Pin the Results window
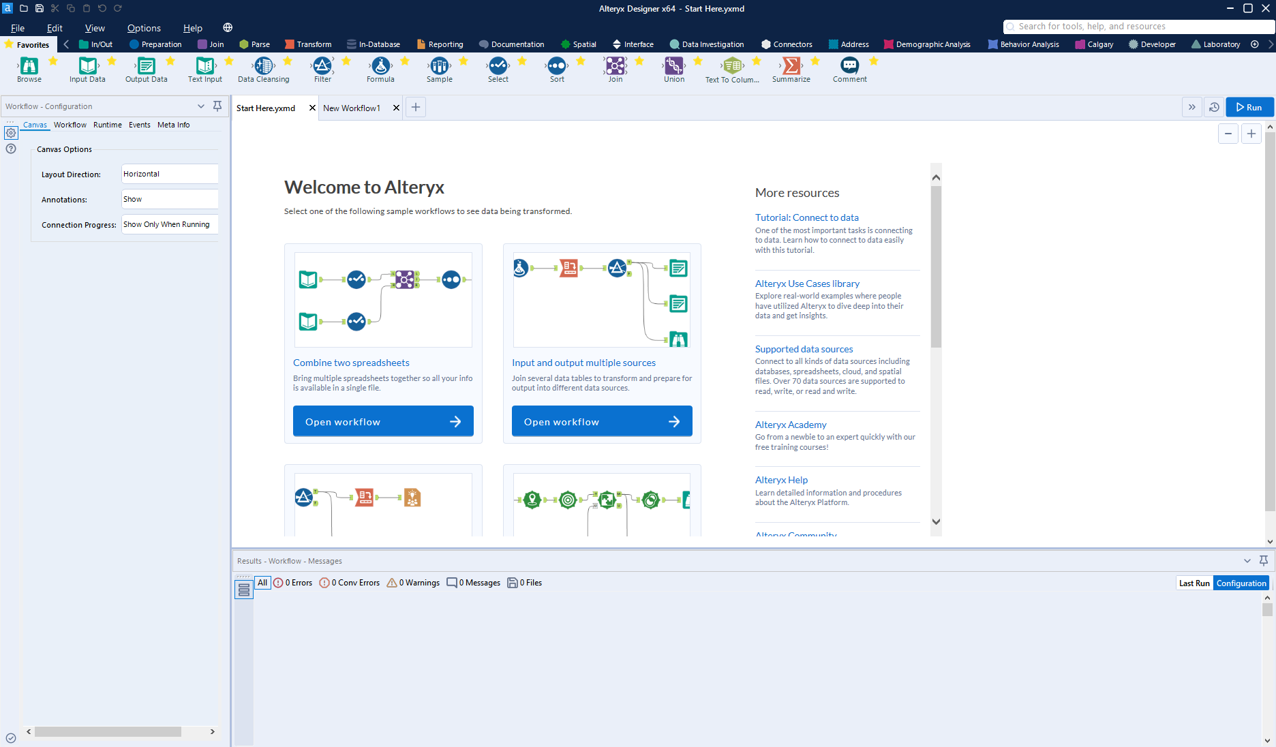This screenshot has width=1276, height=747. point(1263,560)
